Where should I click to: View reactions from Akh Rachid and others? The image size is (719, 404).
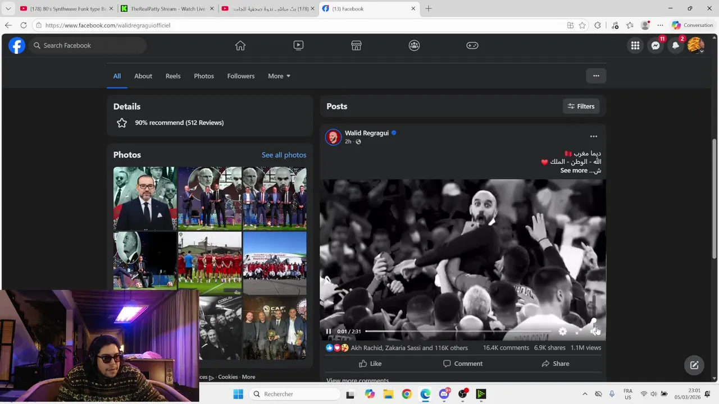click(409, 348)
